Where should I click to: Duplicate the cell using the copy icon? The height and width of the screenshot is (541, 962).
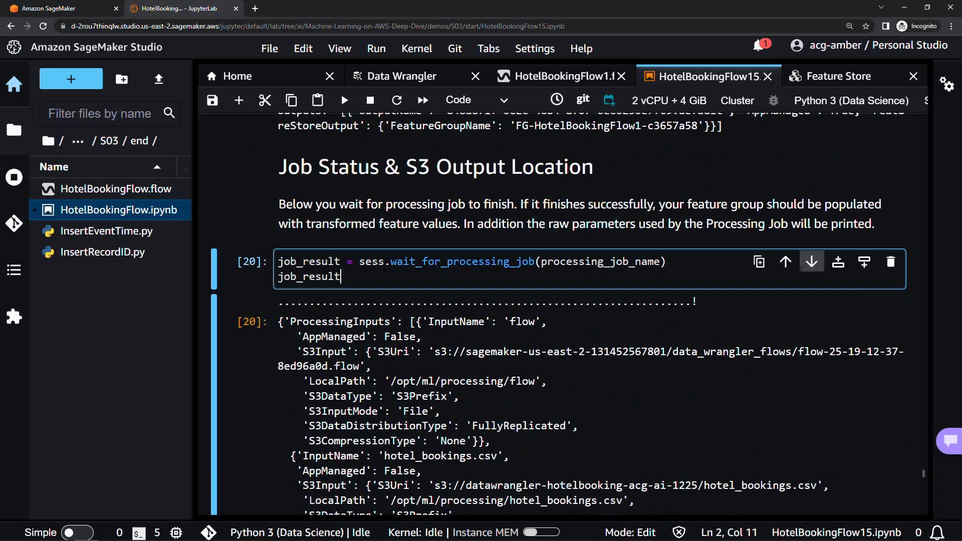[x=759, y=261]
